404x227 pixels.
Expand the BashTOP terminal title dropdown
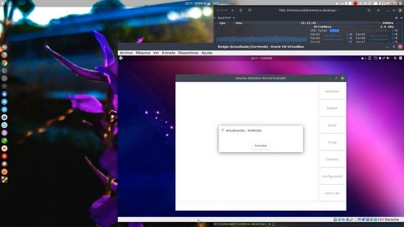[x=234, y=18]
